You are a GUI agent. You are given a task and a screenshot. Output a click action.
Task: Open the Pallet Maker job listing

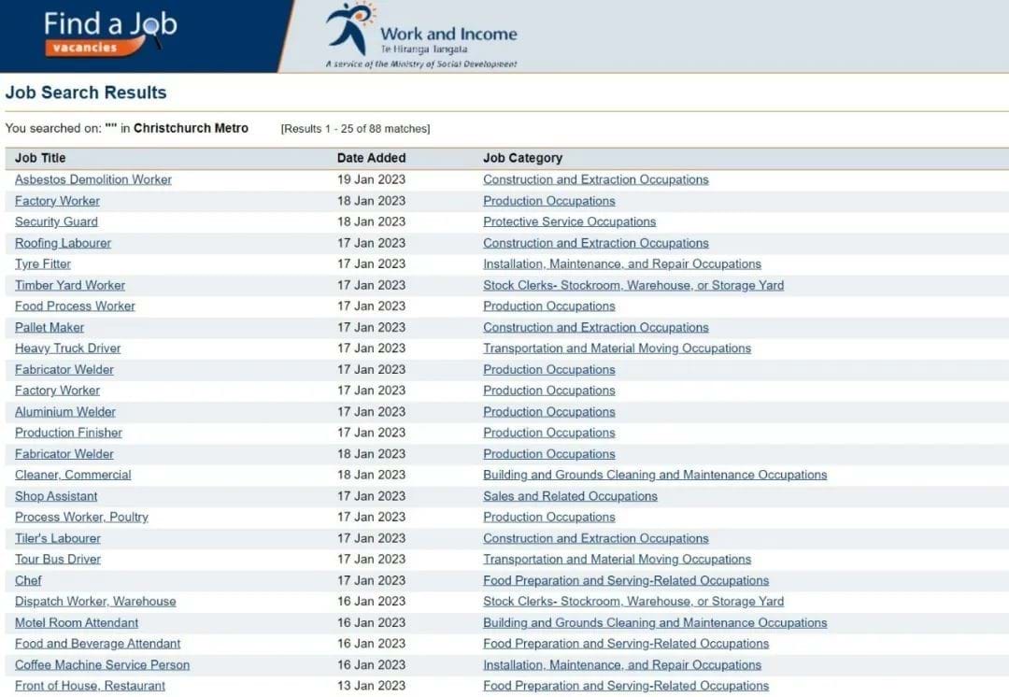coord(50,327)
